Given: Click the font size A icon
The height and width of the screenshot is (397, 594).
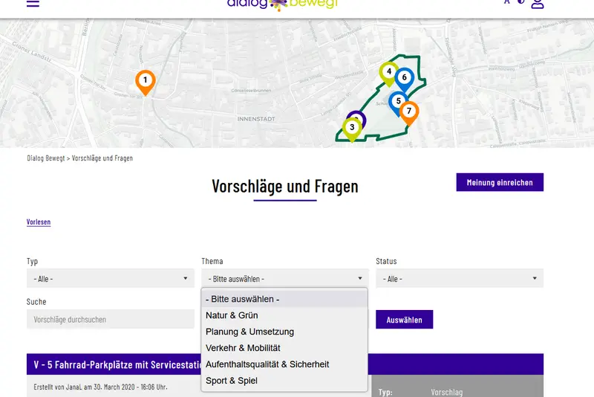Looking at the screenshot, I should pyautogui.click(x=506, y=1).
